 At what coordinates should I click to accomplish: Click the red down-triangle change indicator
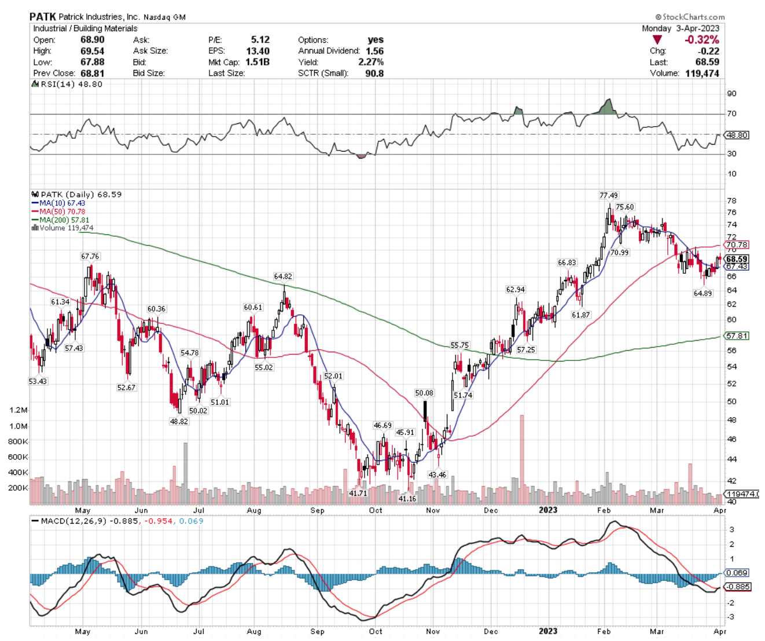coord(657,40)
